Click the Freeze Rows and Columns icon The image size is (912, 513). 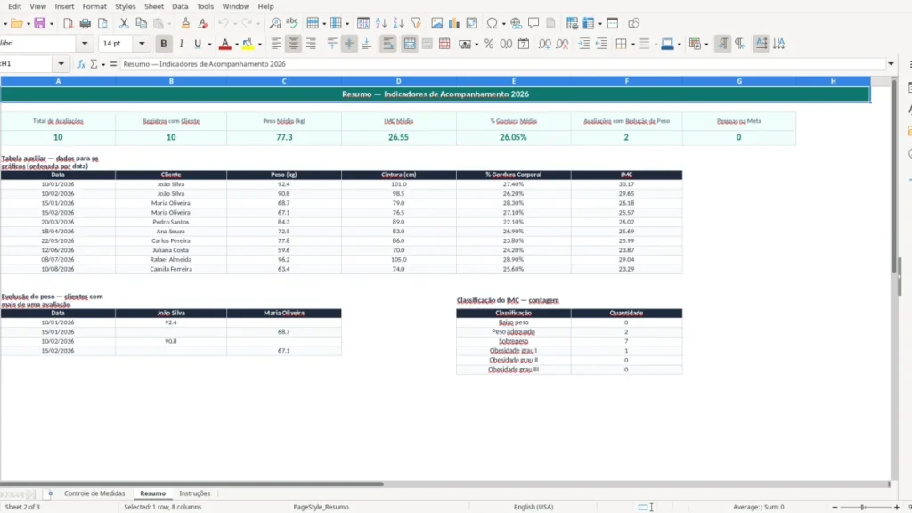coord(590,23)
